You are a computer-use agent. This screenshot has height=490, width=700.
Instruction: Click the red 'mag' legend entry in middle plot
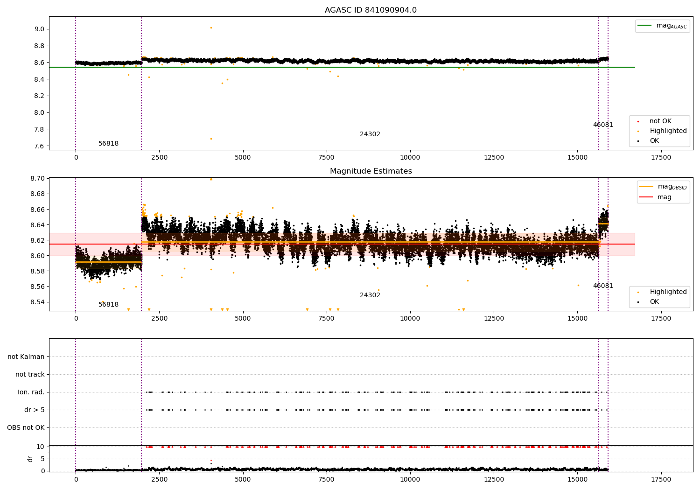pyautogui.click(x=665, y=197)
